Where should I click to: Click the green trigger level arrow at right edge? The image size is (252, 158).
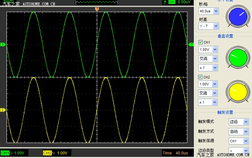[191, 45]
